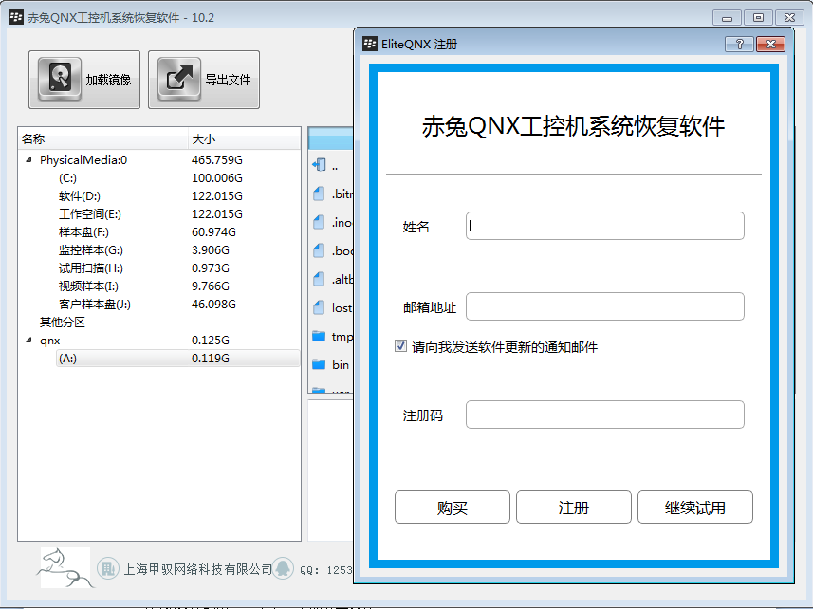Select the 其他分区 tree item
The height and width of the screenshot is (609, 813).
63,323
